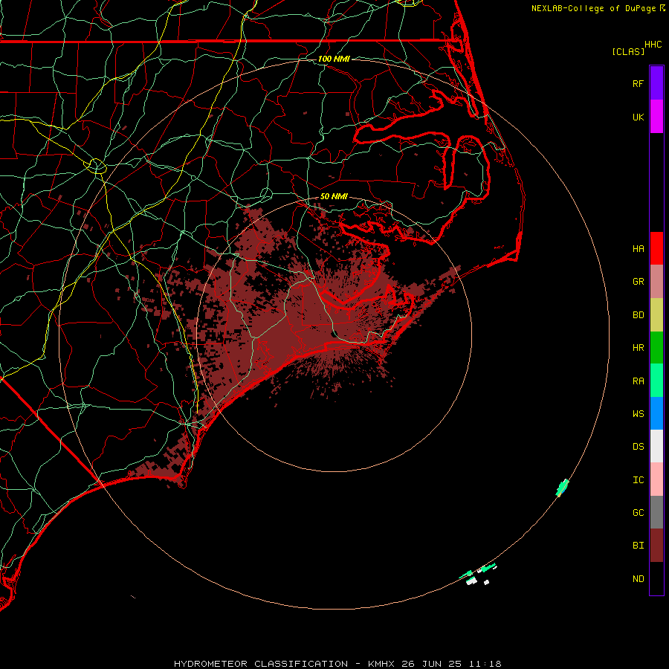Click the 'RA' legend label
669x669 pixels.
click(x=638, y=381)
